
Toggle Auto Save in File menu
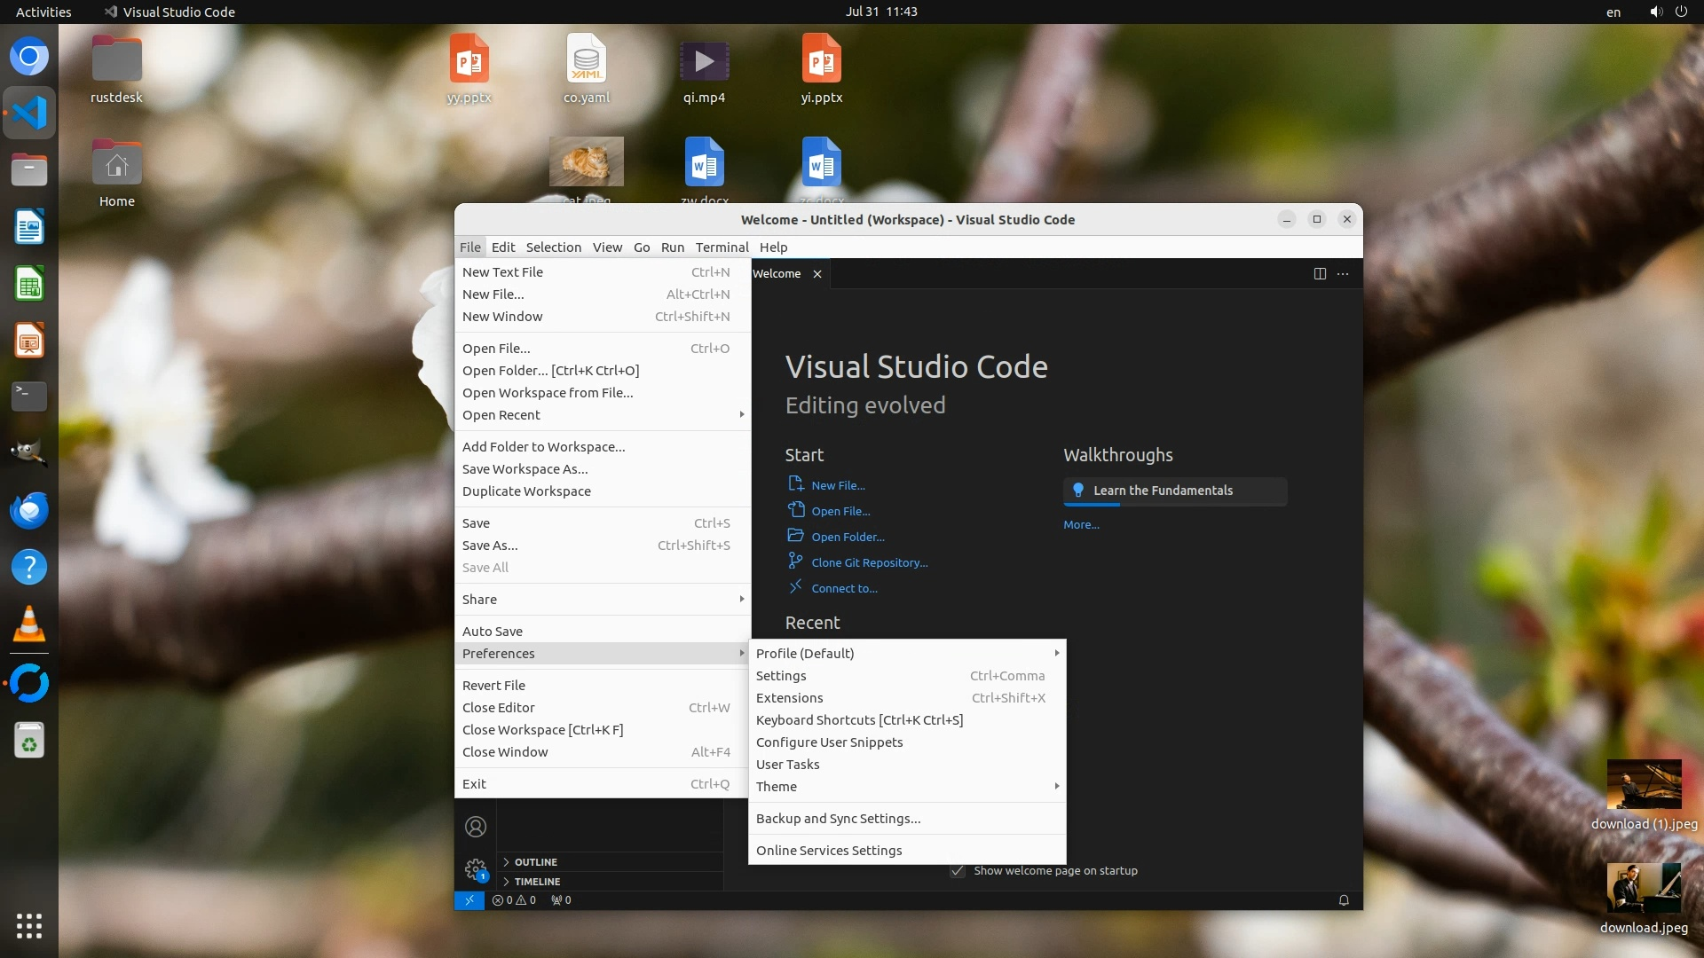coord(493,631)
